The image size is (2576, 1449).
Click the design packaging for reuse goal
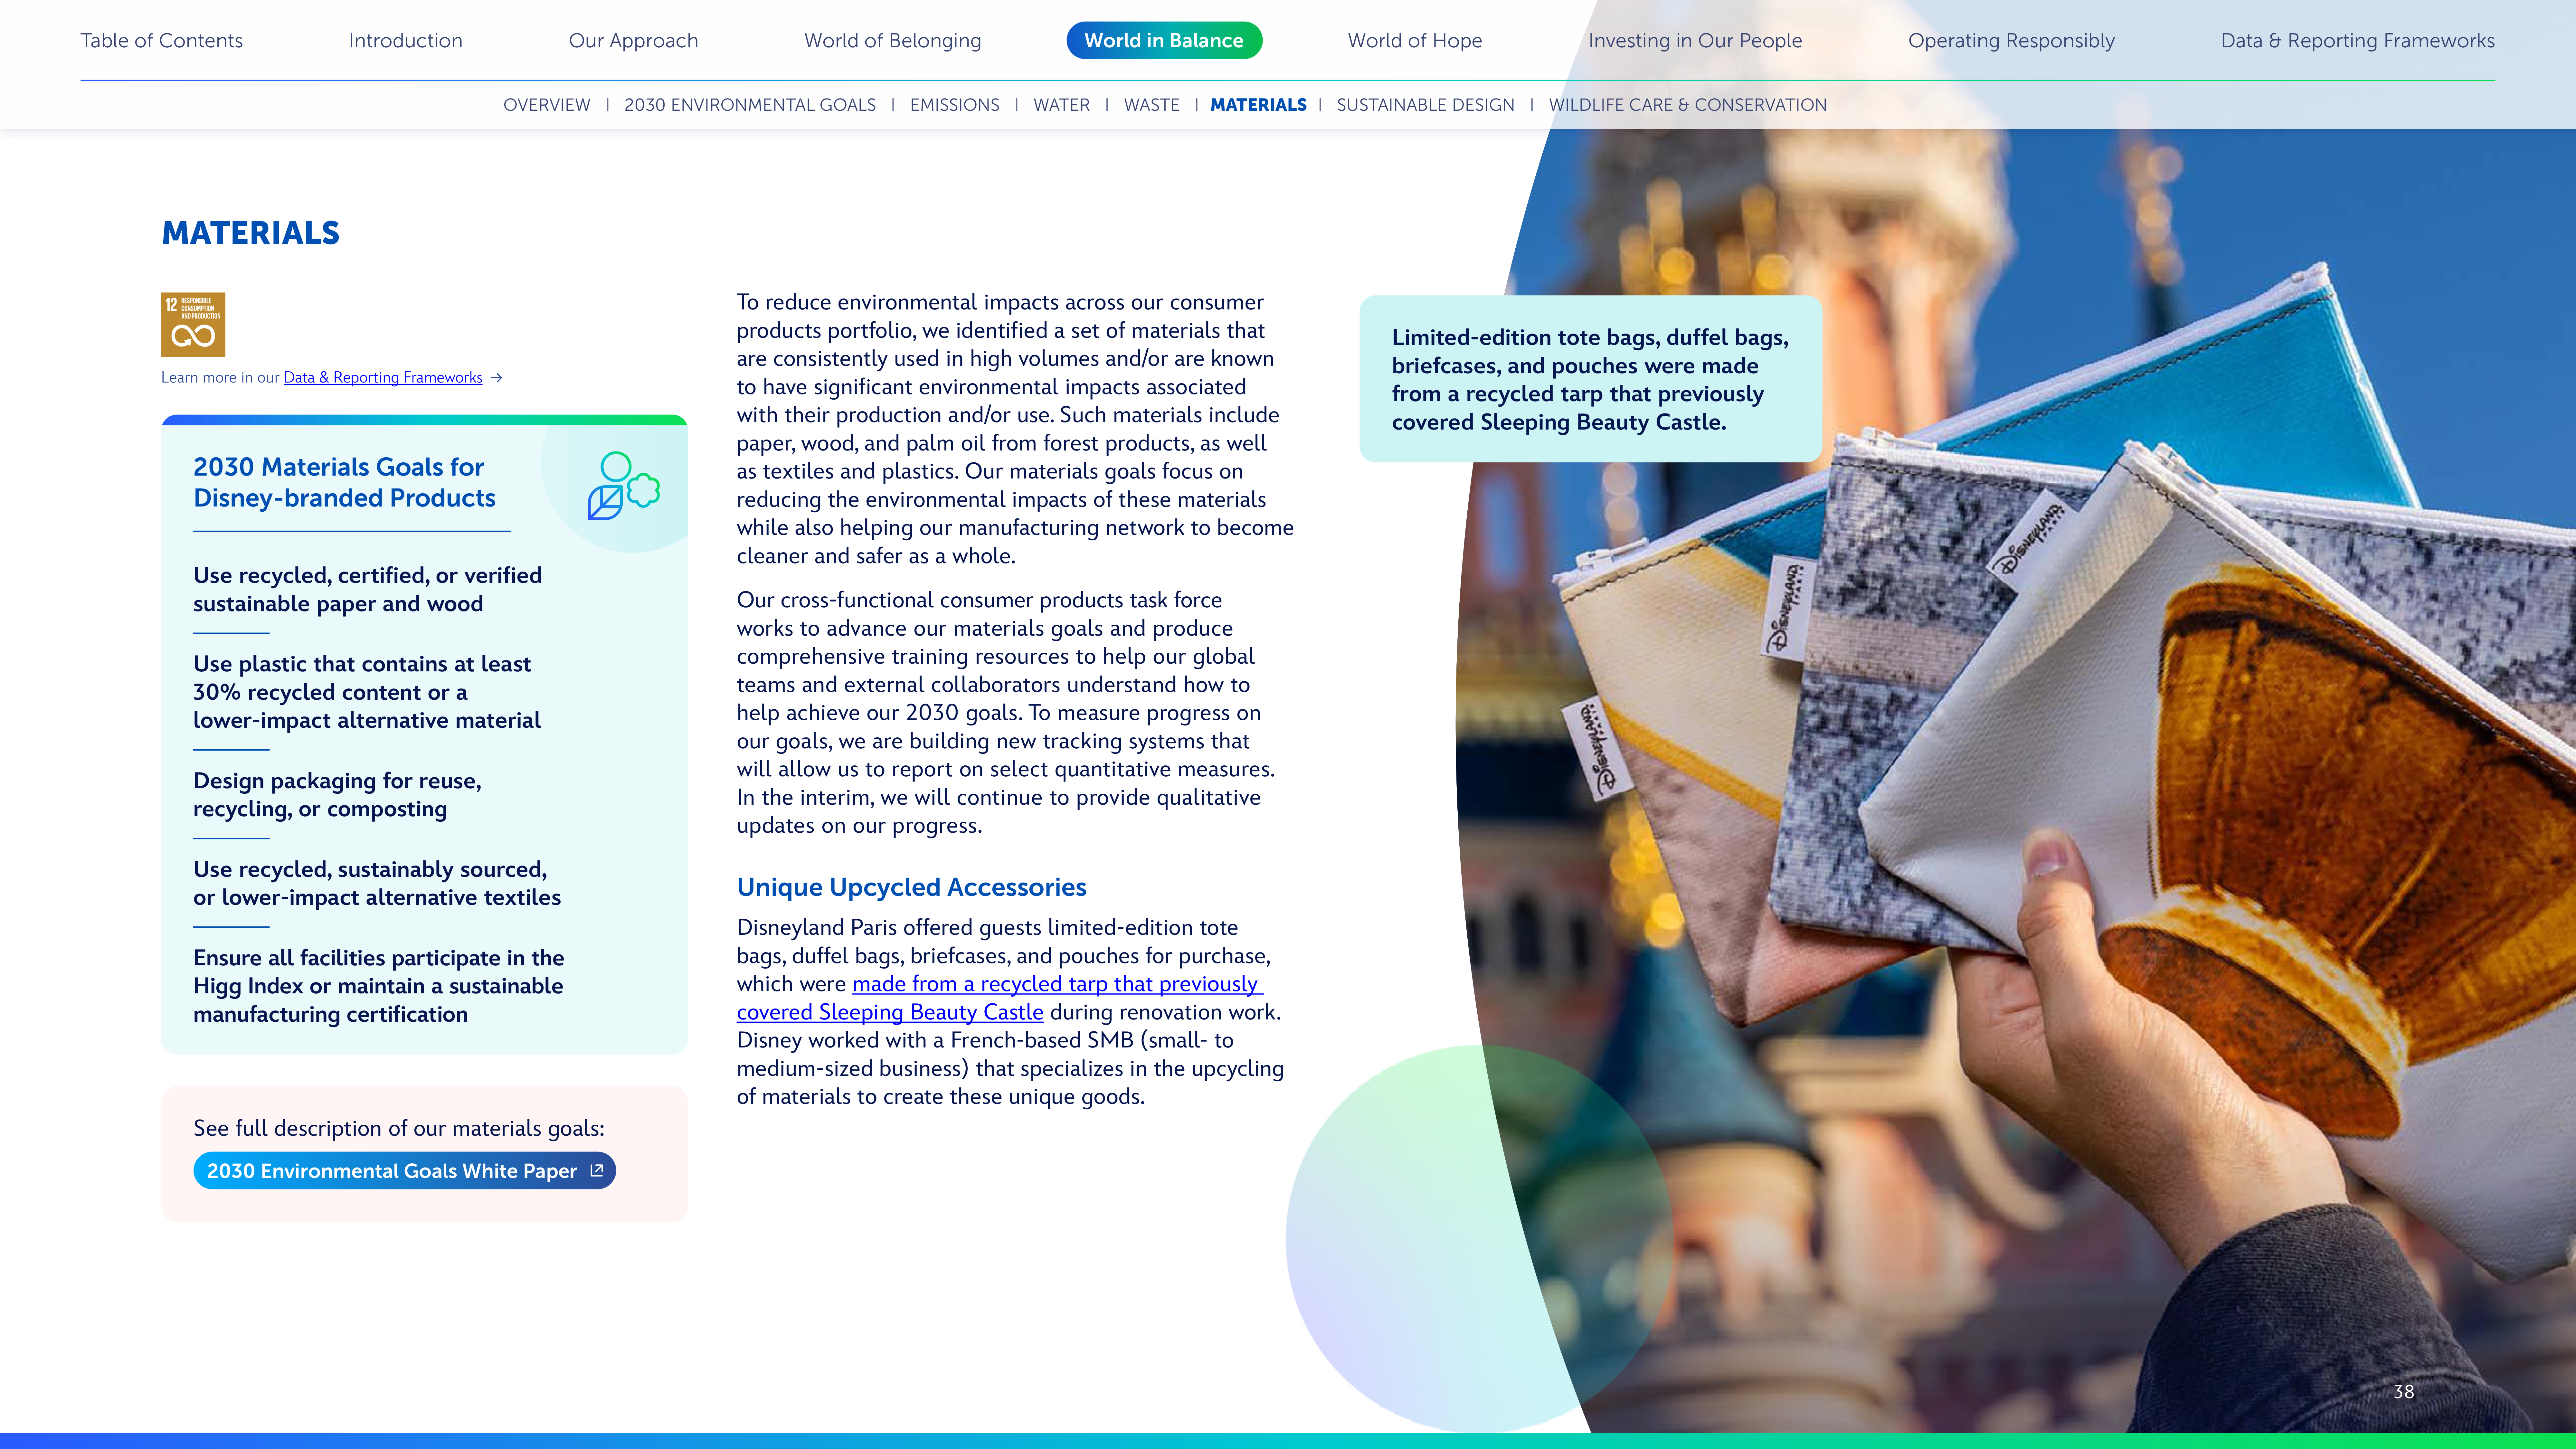click(337, 795)
